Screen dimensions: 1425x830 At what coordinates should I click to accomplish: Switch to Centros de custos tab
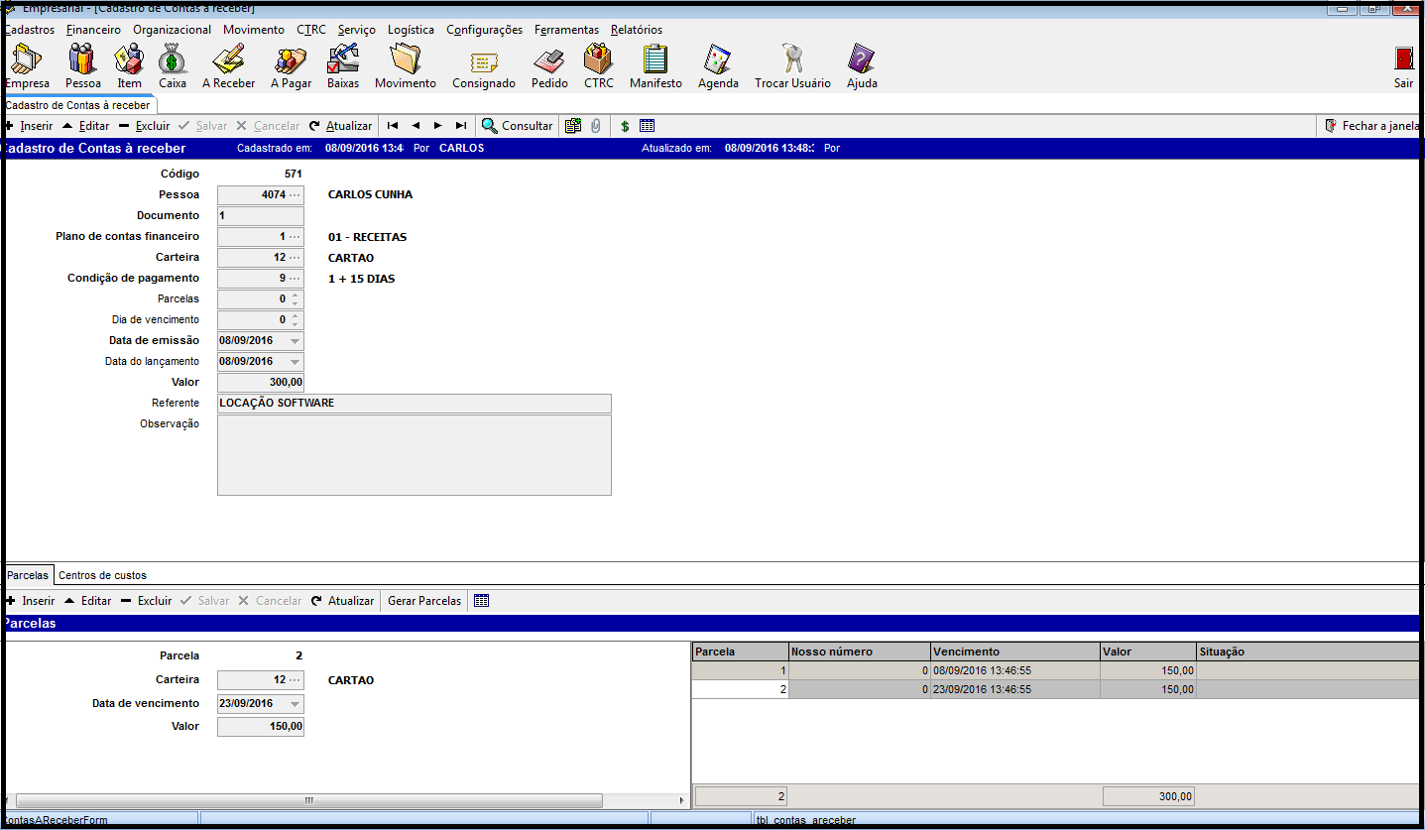point(102,575)
